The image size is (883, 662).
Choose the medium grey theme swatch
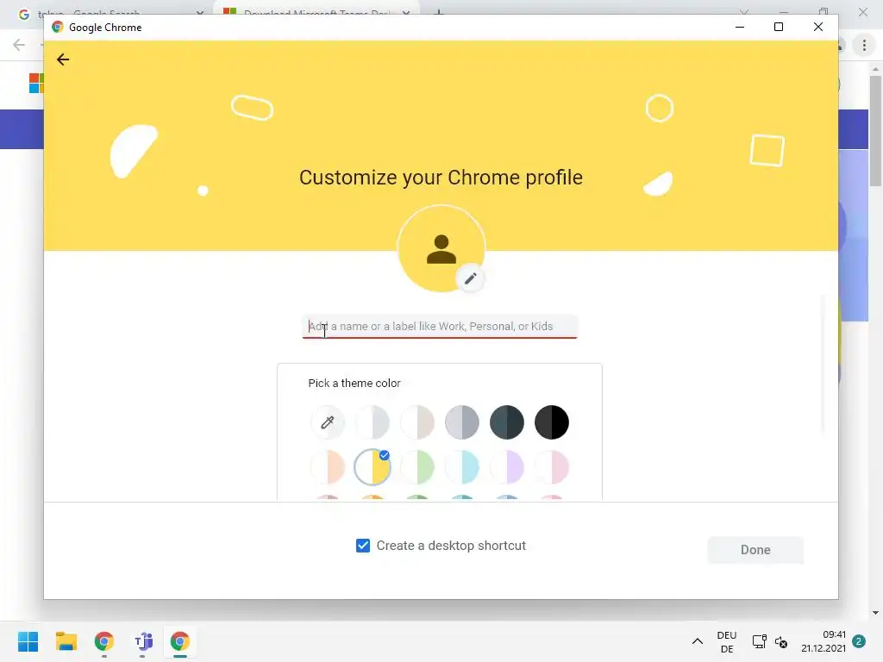(x=462, y=422)
